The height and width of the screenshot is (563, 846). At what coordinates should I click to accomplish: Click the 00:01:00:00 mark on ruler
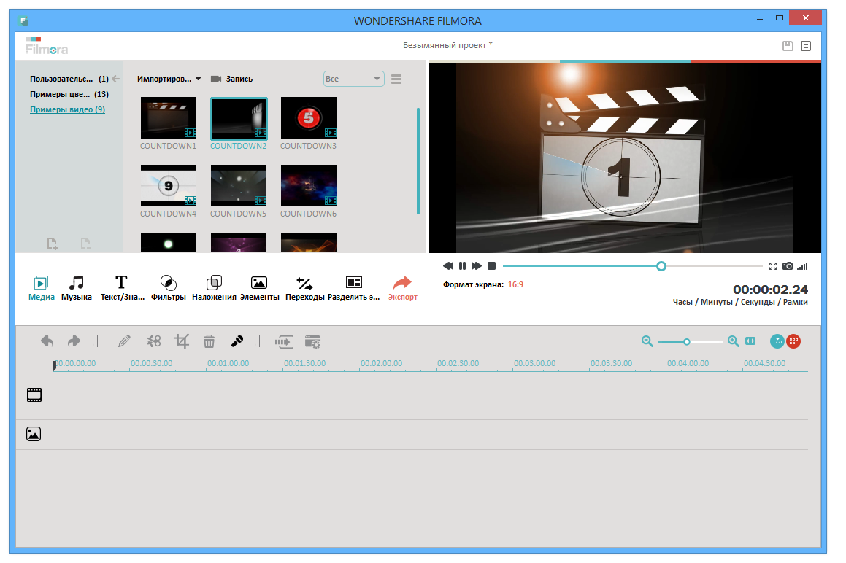tap(228, 363)
